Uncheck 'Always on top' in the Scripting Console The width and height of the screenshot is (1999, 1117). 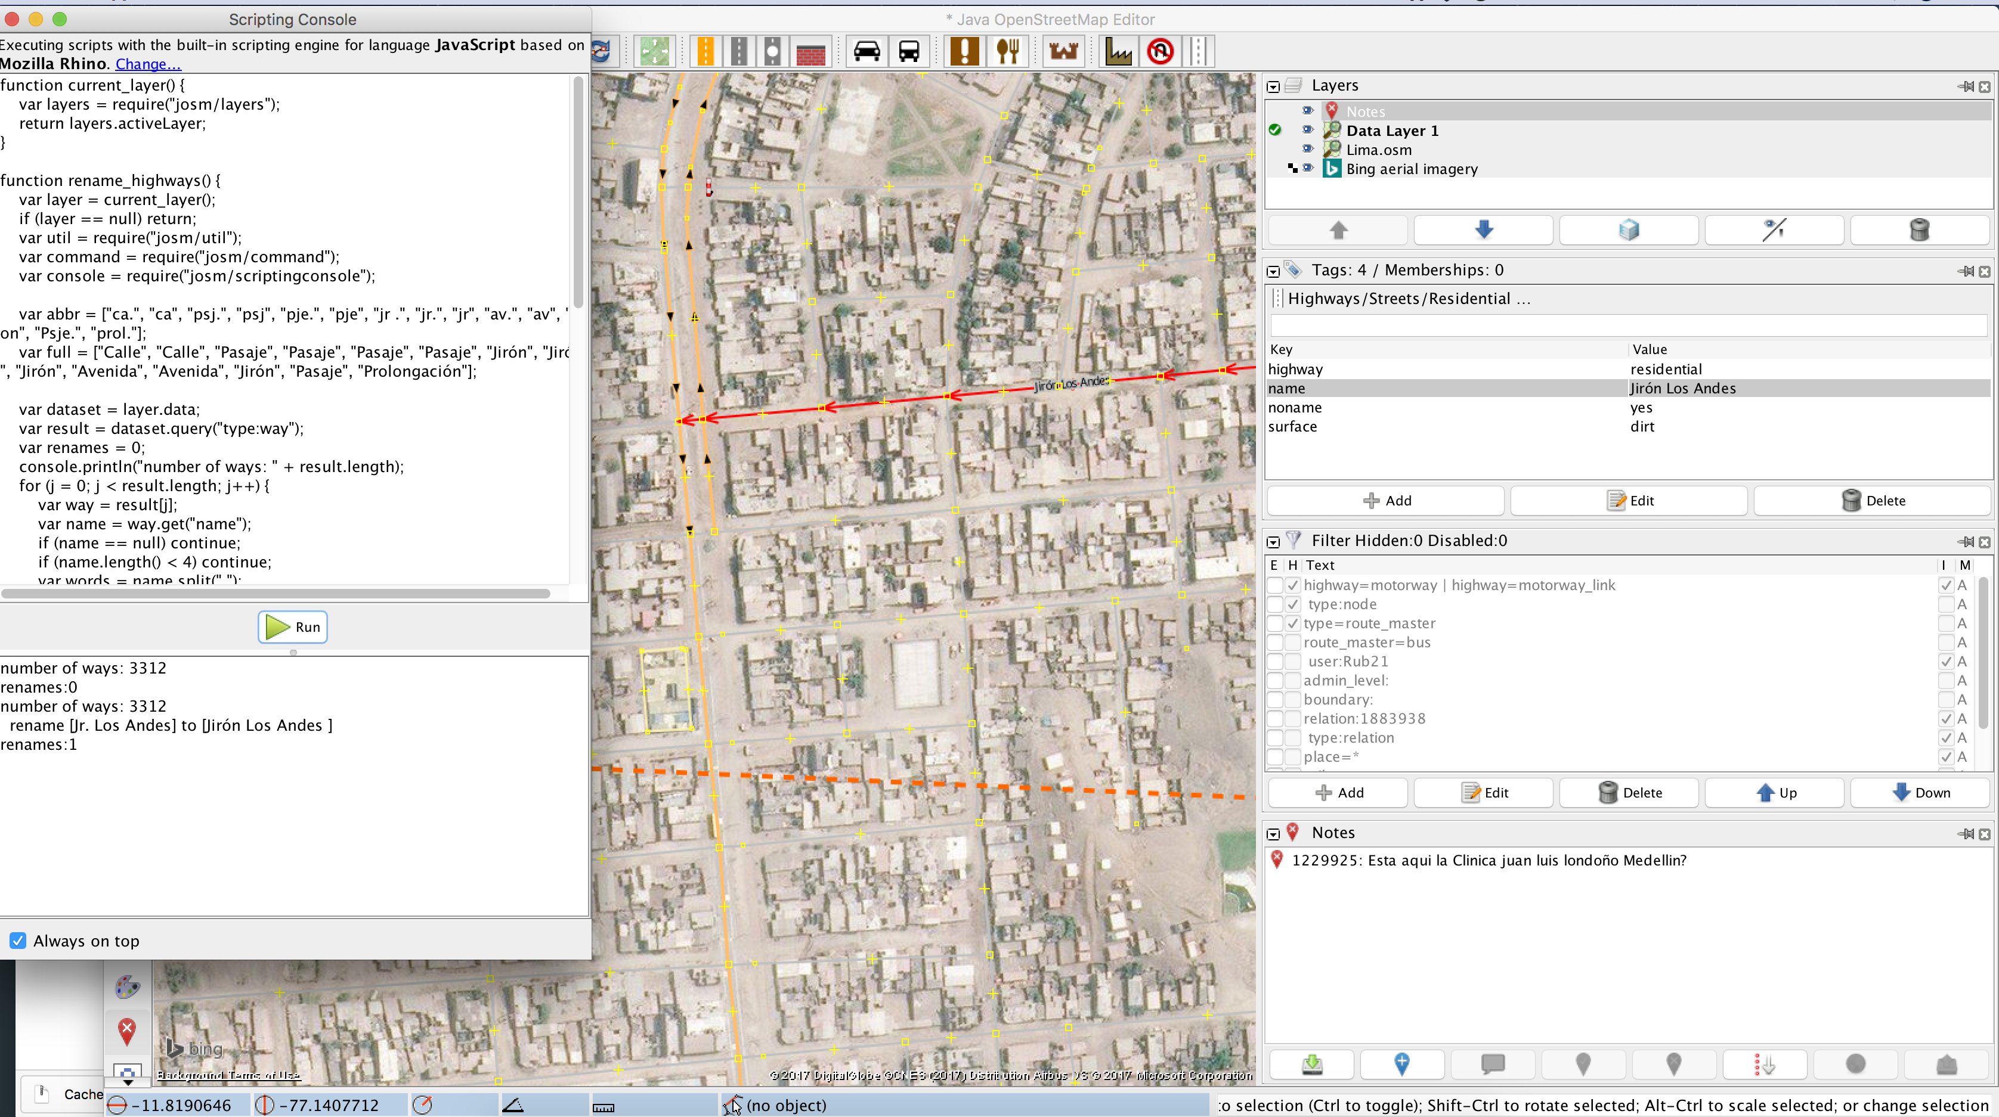click(18, 940)
